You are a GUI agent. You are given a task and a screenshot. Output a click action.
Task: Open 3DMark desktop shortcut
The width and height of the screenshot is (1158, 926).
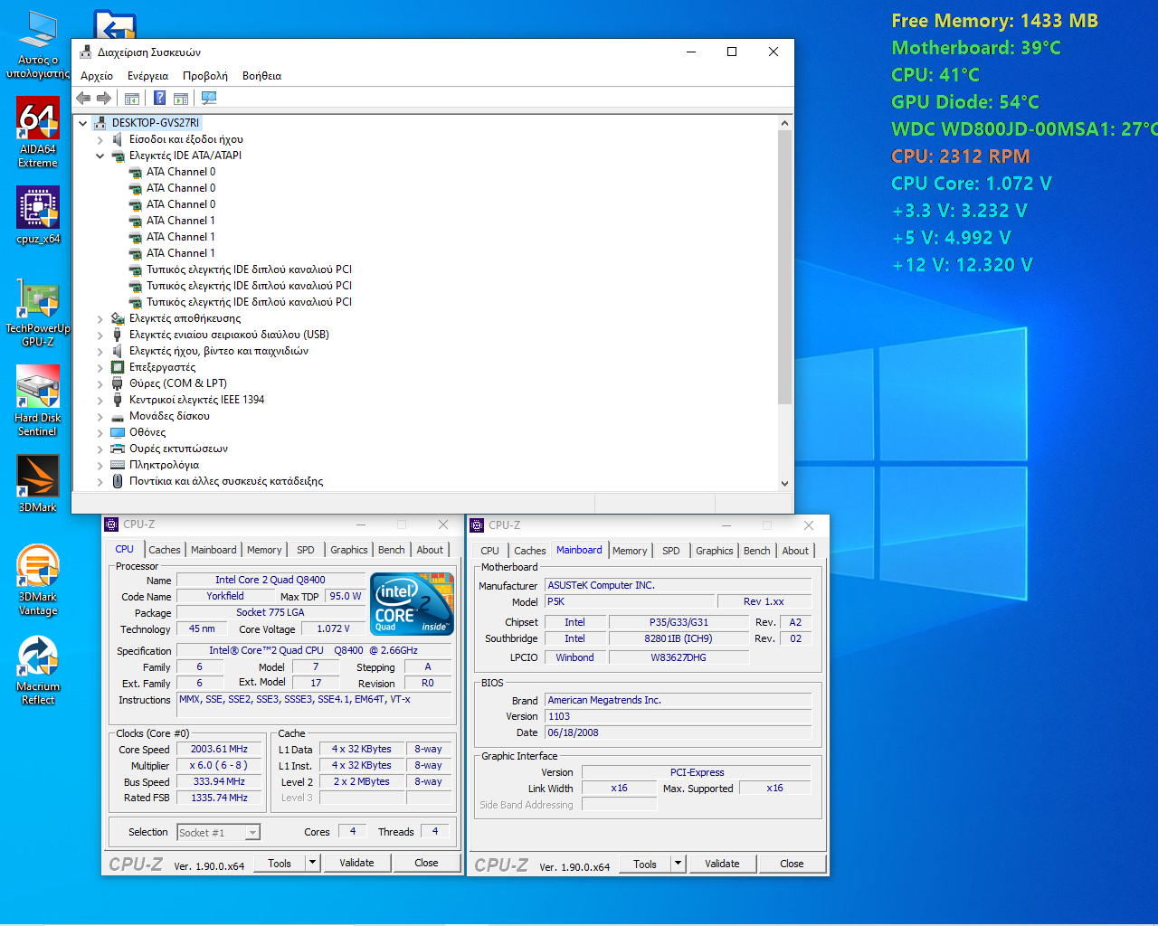(38, 483)
